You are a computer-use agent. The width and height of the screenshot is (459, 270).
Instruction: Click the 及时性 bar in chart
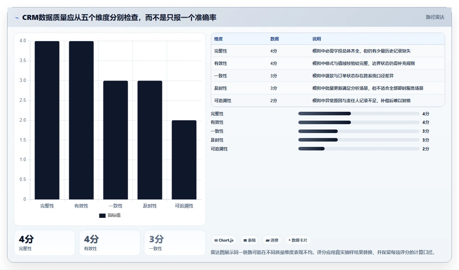(150, 140)
